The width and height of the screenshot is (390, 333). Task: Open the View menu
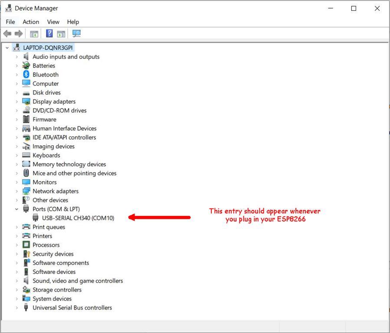tap(53, 22)
